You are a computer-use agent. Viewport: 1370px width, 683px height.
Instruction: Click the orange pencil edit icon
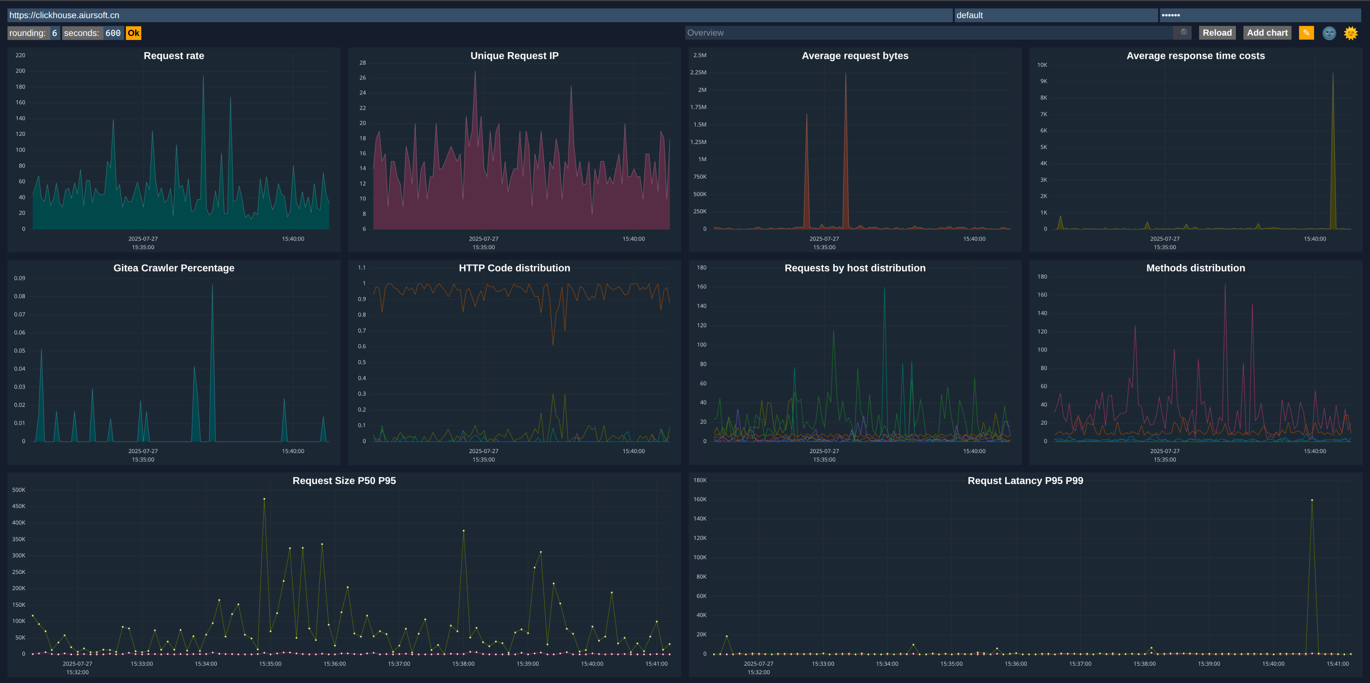(1306, 33)
